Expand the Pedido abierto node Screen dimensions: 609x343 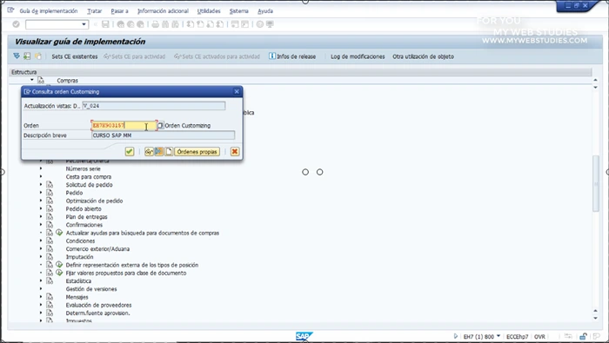(x=41, y=208)
